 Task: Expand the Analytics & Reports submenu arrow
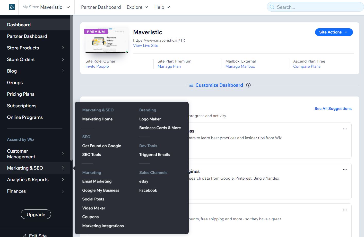pos(63,180)
